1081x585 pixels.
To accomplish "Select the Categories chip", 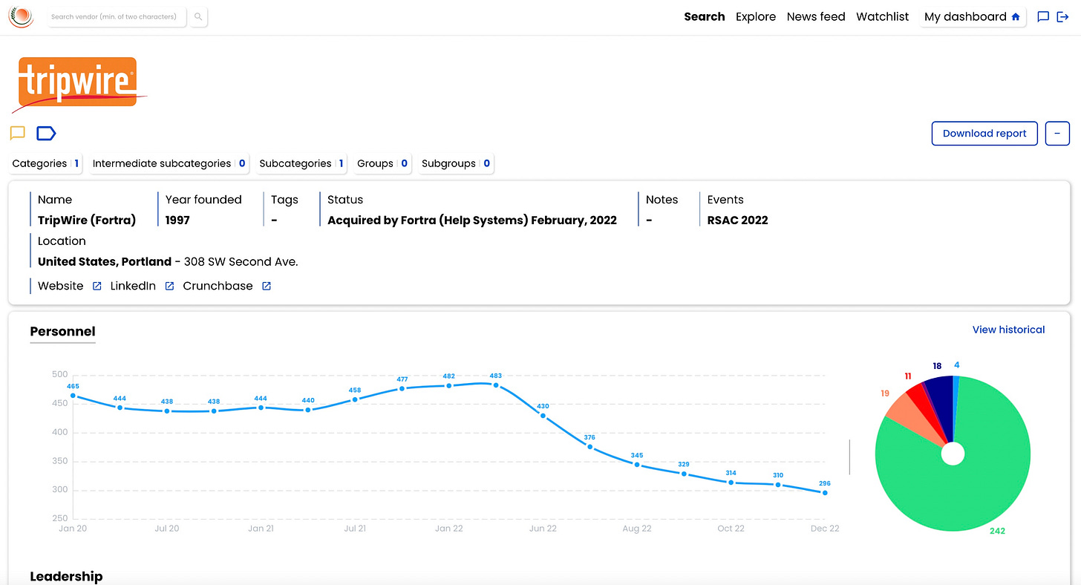I will click(x=45, y=163).
